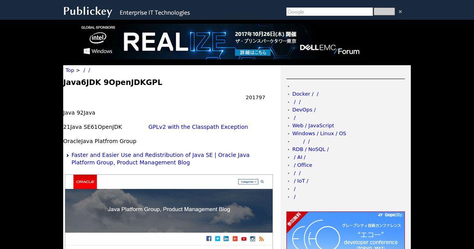Click the Google+ icon in blog screenshot
Image resolution: width=474 pixels, height=249 pixels.
pyautogui.click(x=235, y=239)
